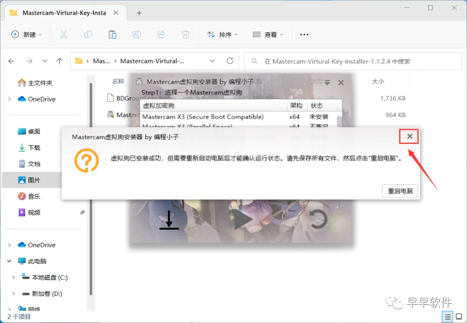Select the BDGroupCore file row
Image resolution: width=467 pixels, height=323 pixels.
click(x=258, y=98)
